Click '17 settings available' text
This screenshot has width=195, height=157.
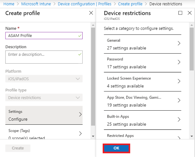click(126, 67)
